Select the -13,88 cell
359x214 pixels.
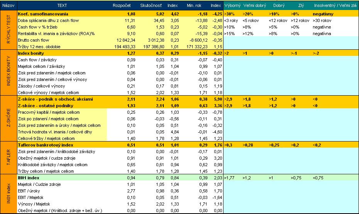pos(201,20)
